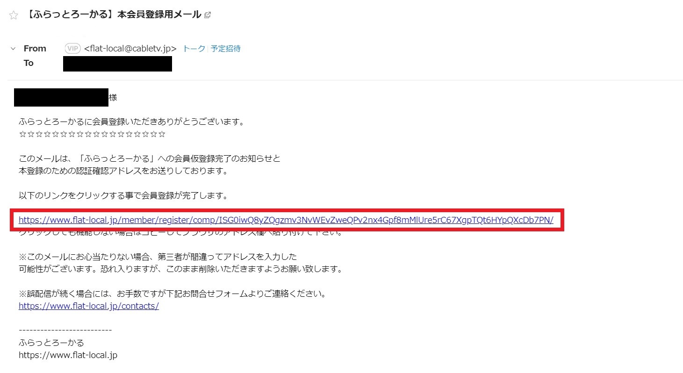Click the redacted recipient name before 様
This screenshot has width=683, height=373.
pos(61,97)
